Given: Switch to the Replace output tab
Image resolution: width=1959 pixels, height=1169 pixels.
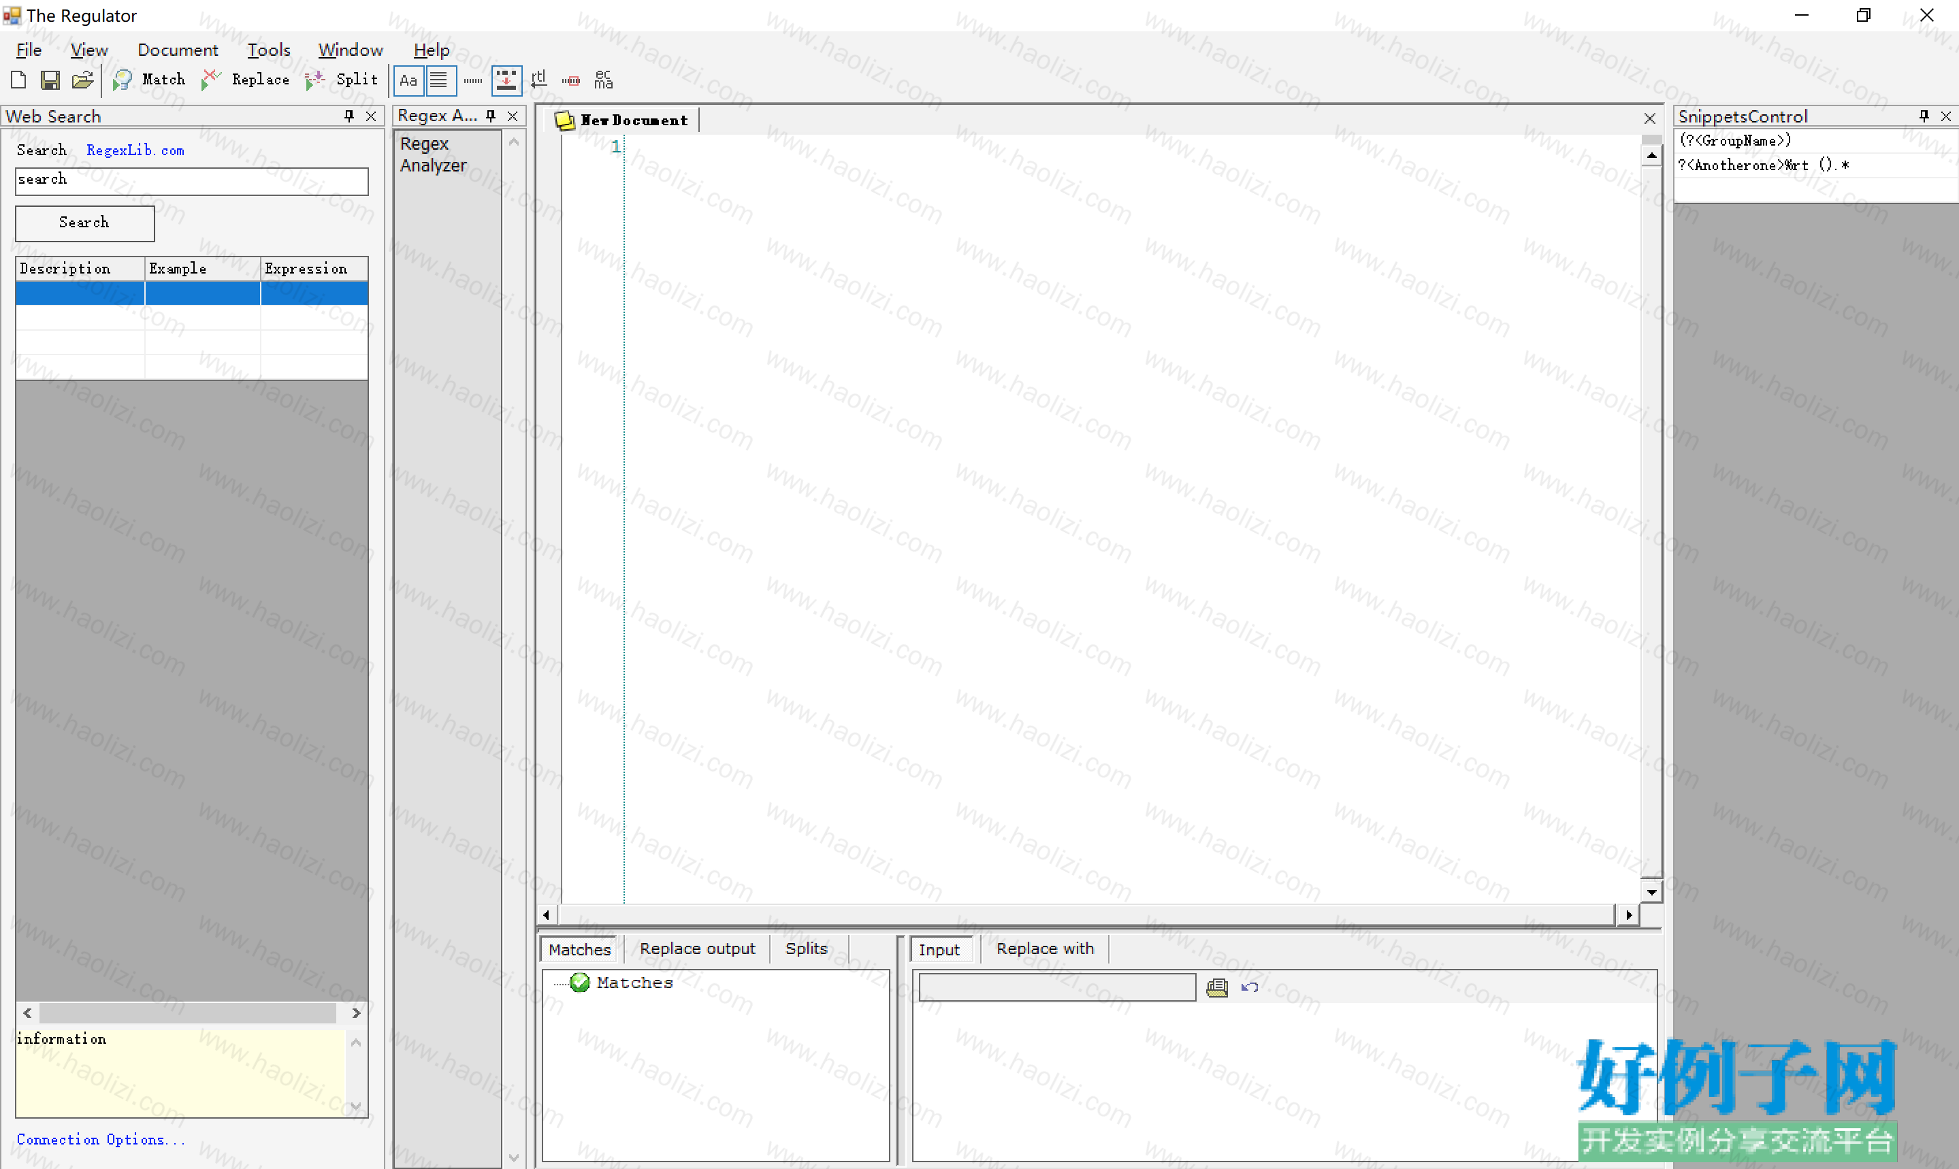Looking at the screenshot, I should click(698, 949).
